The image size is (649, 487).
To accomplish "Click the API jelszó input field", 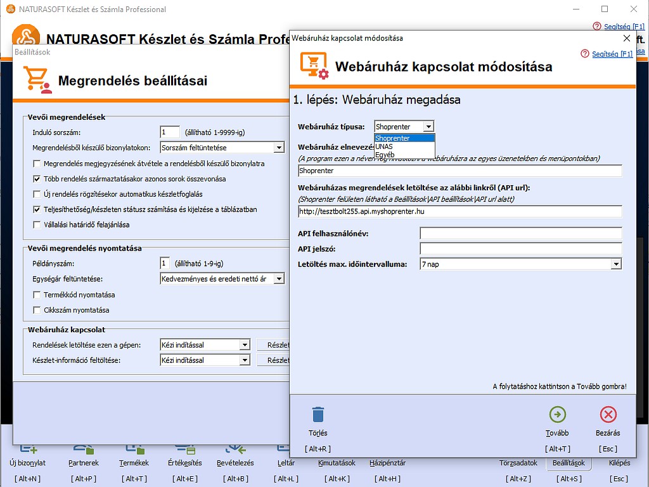I will [x=520, y=249].
